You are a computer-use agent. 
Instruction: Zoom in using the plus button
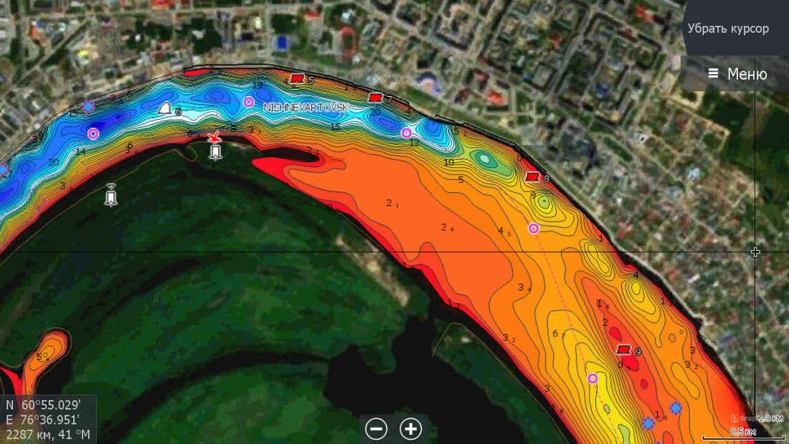(411, 429)
